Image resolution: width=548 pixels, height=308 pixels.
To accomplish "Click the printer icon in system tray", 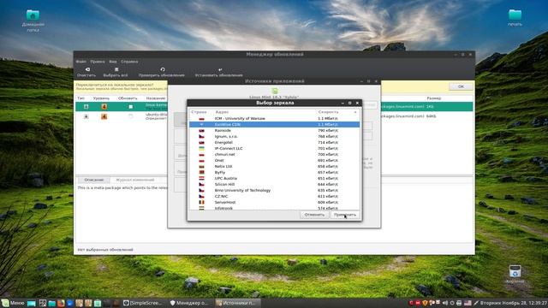I will click(459, 303).
